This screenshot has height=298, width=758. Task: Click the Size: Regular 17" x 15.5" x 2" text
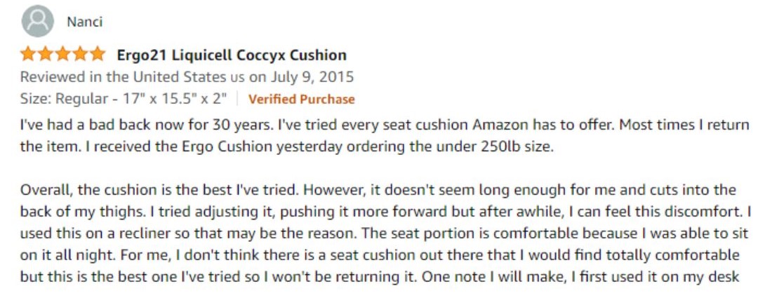[124, 99]
